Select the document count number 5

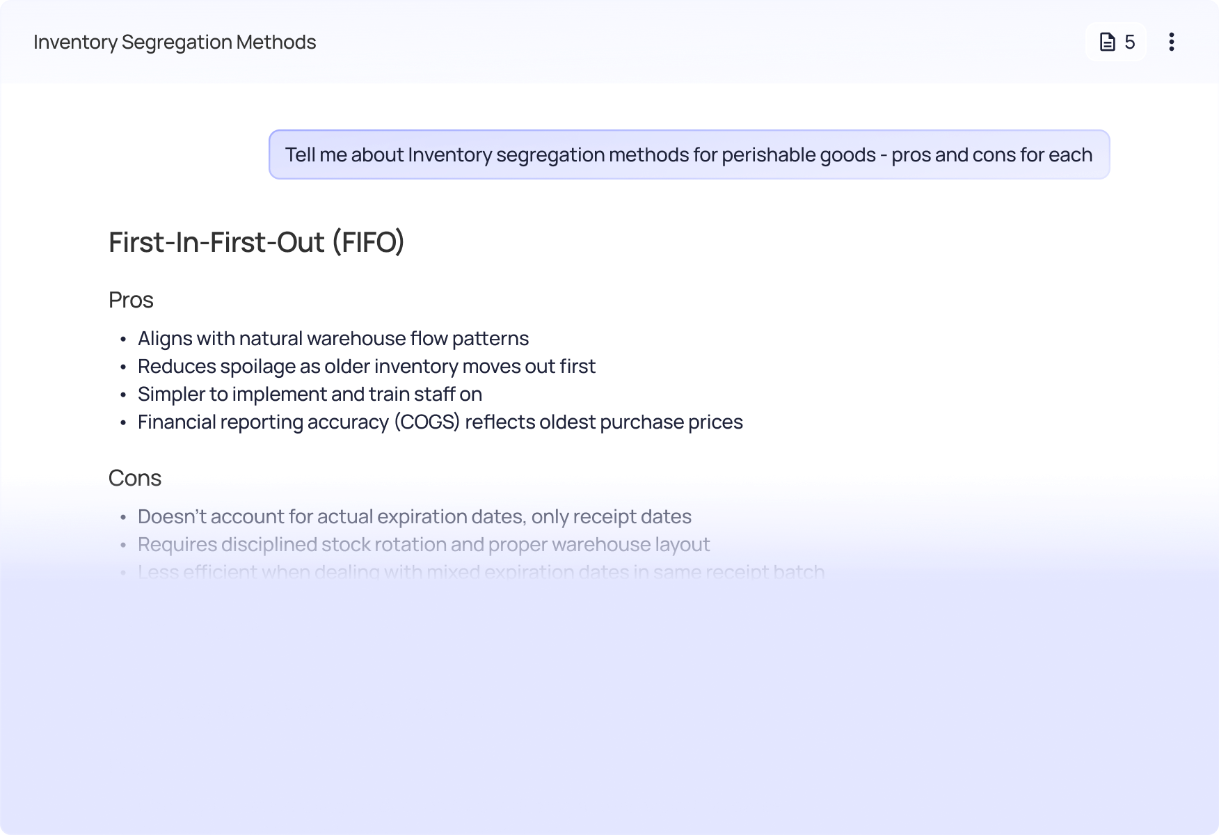coord(1129,42)
